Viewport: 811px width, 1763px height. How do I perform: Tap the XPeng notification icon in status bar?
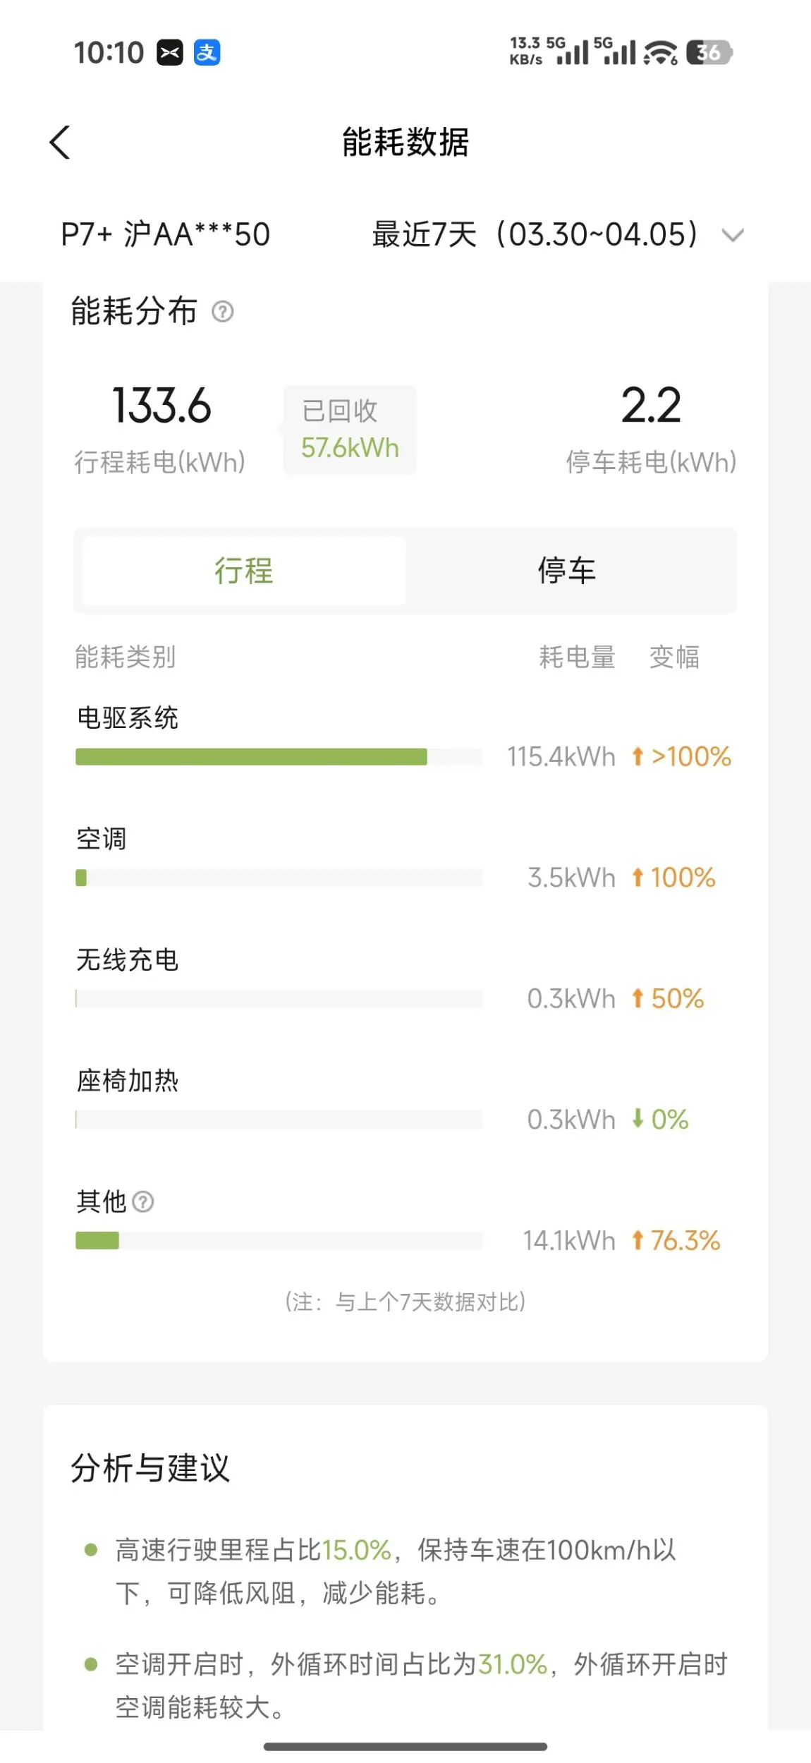170,52
